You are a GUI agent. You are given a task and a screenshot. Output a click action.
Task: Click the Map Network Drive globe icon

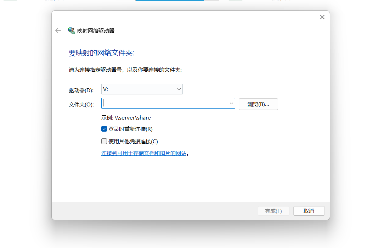71,31
